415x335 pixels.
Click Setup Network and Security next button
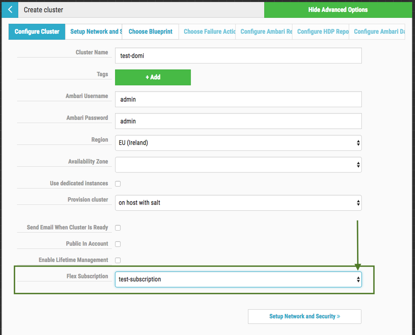tap(304, 316)
